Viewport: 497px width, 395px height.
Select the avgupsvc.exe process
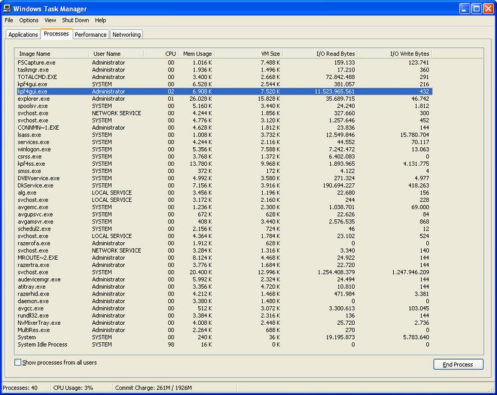pyautogui.click(x=224, y=214)
